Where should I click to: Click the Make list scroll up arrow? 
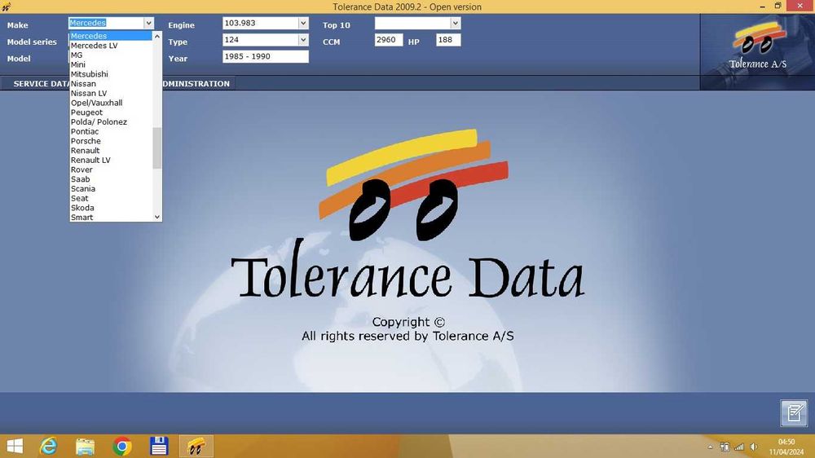[x=157, y=37]
